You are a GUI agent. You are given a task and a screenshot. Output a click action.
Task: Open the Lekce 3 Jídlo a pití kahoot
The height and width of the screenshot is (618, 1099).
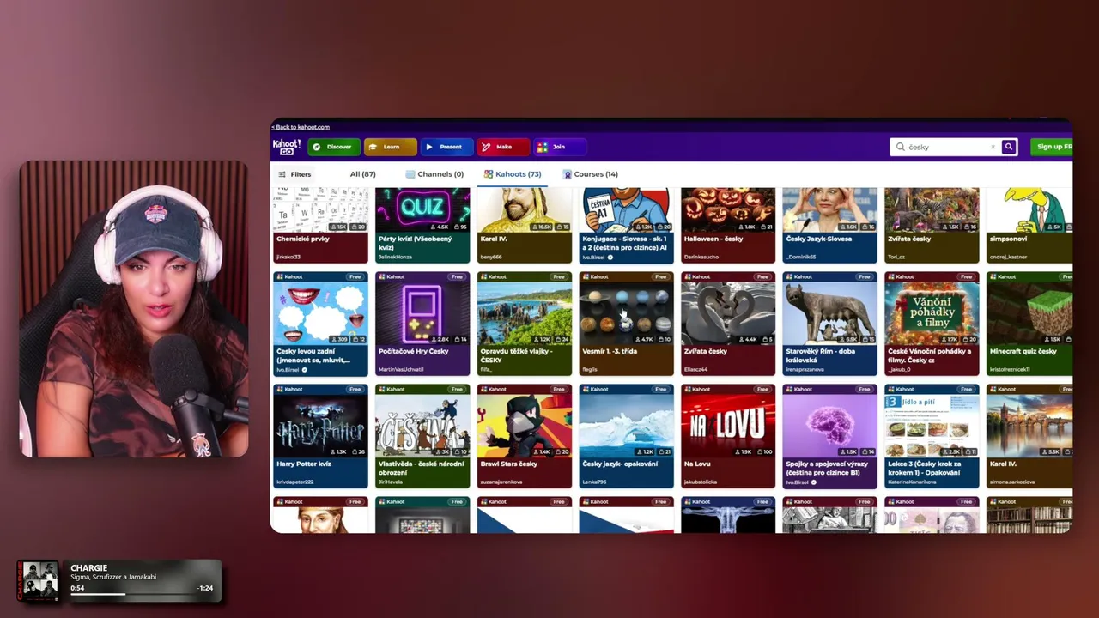pos(932,436)
